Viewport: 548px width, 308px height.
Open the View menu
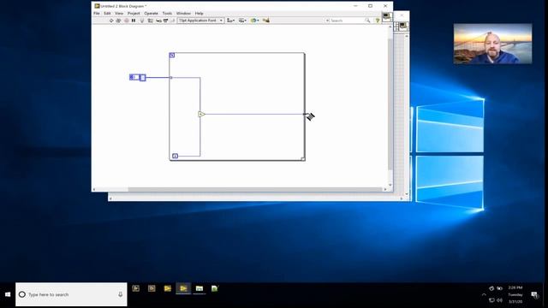point(119,14)
